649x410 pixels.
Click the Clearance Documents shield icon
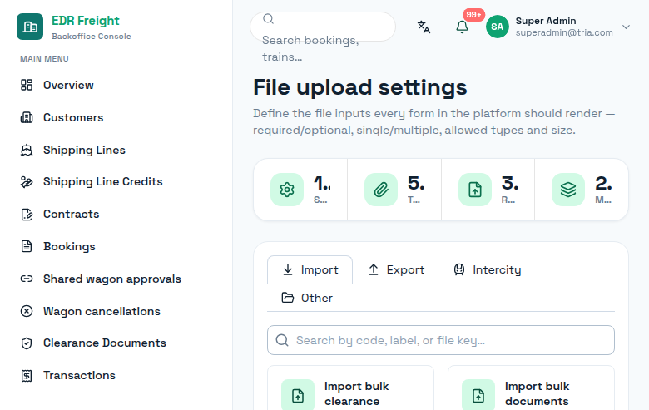pos(27,343)
